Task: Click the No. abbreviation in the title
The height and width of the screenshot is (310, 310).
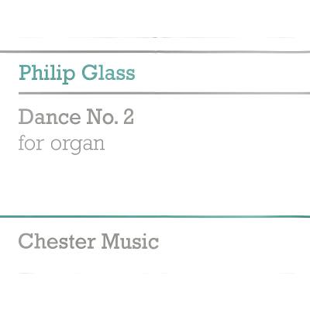Action: [x=102, y=117]
